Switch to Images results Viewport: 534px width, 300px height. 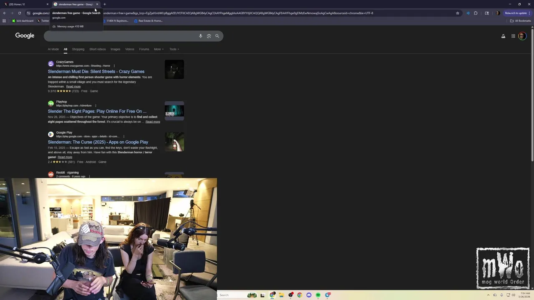[115, 49]
